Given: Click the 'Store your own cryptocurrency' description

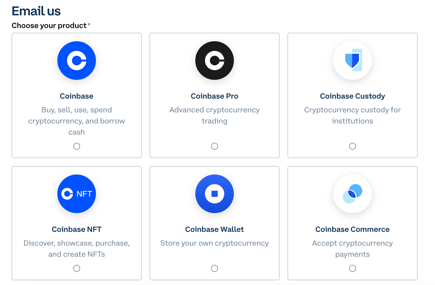Looking at the screenshot, I should point(215,243).
